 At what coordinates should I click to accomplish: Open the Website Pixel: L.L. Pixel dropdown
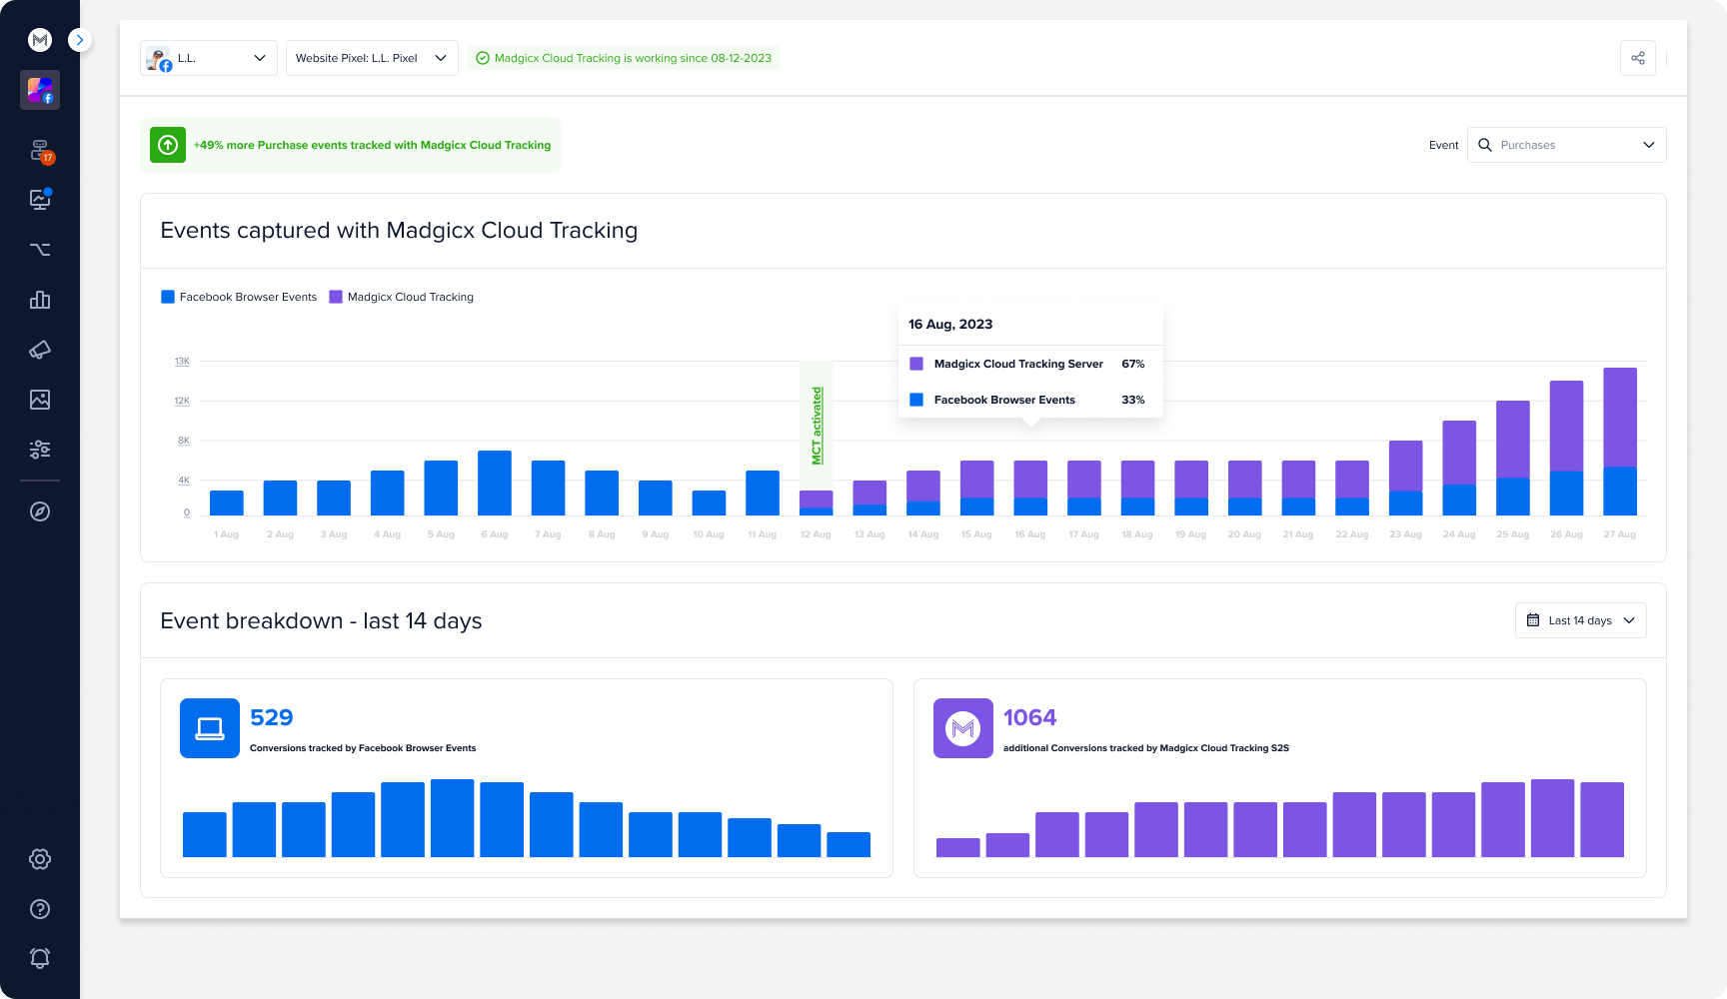371,58
